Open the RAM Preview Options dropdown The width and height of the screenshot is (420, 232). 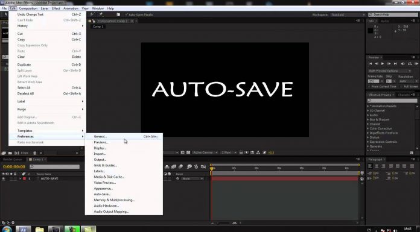(x=389, y=71)
